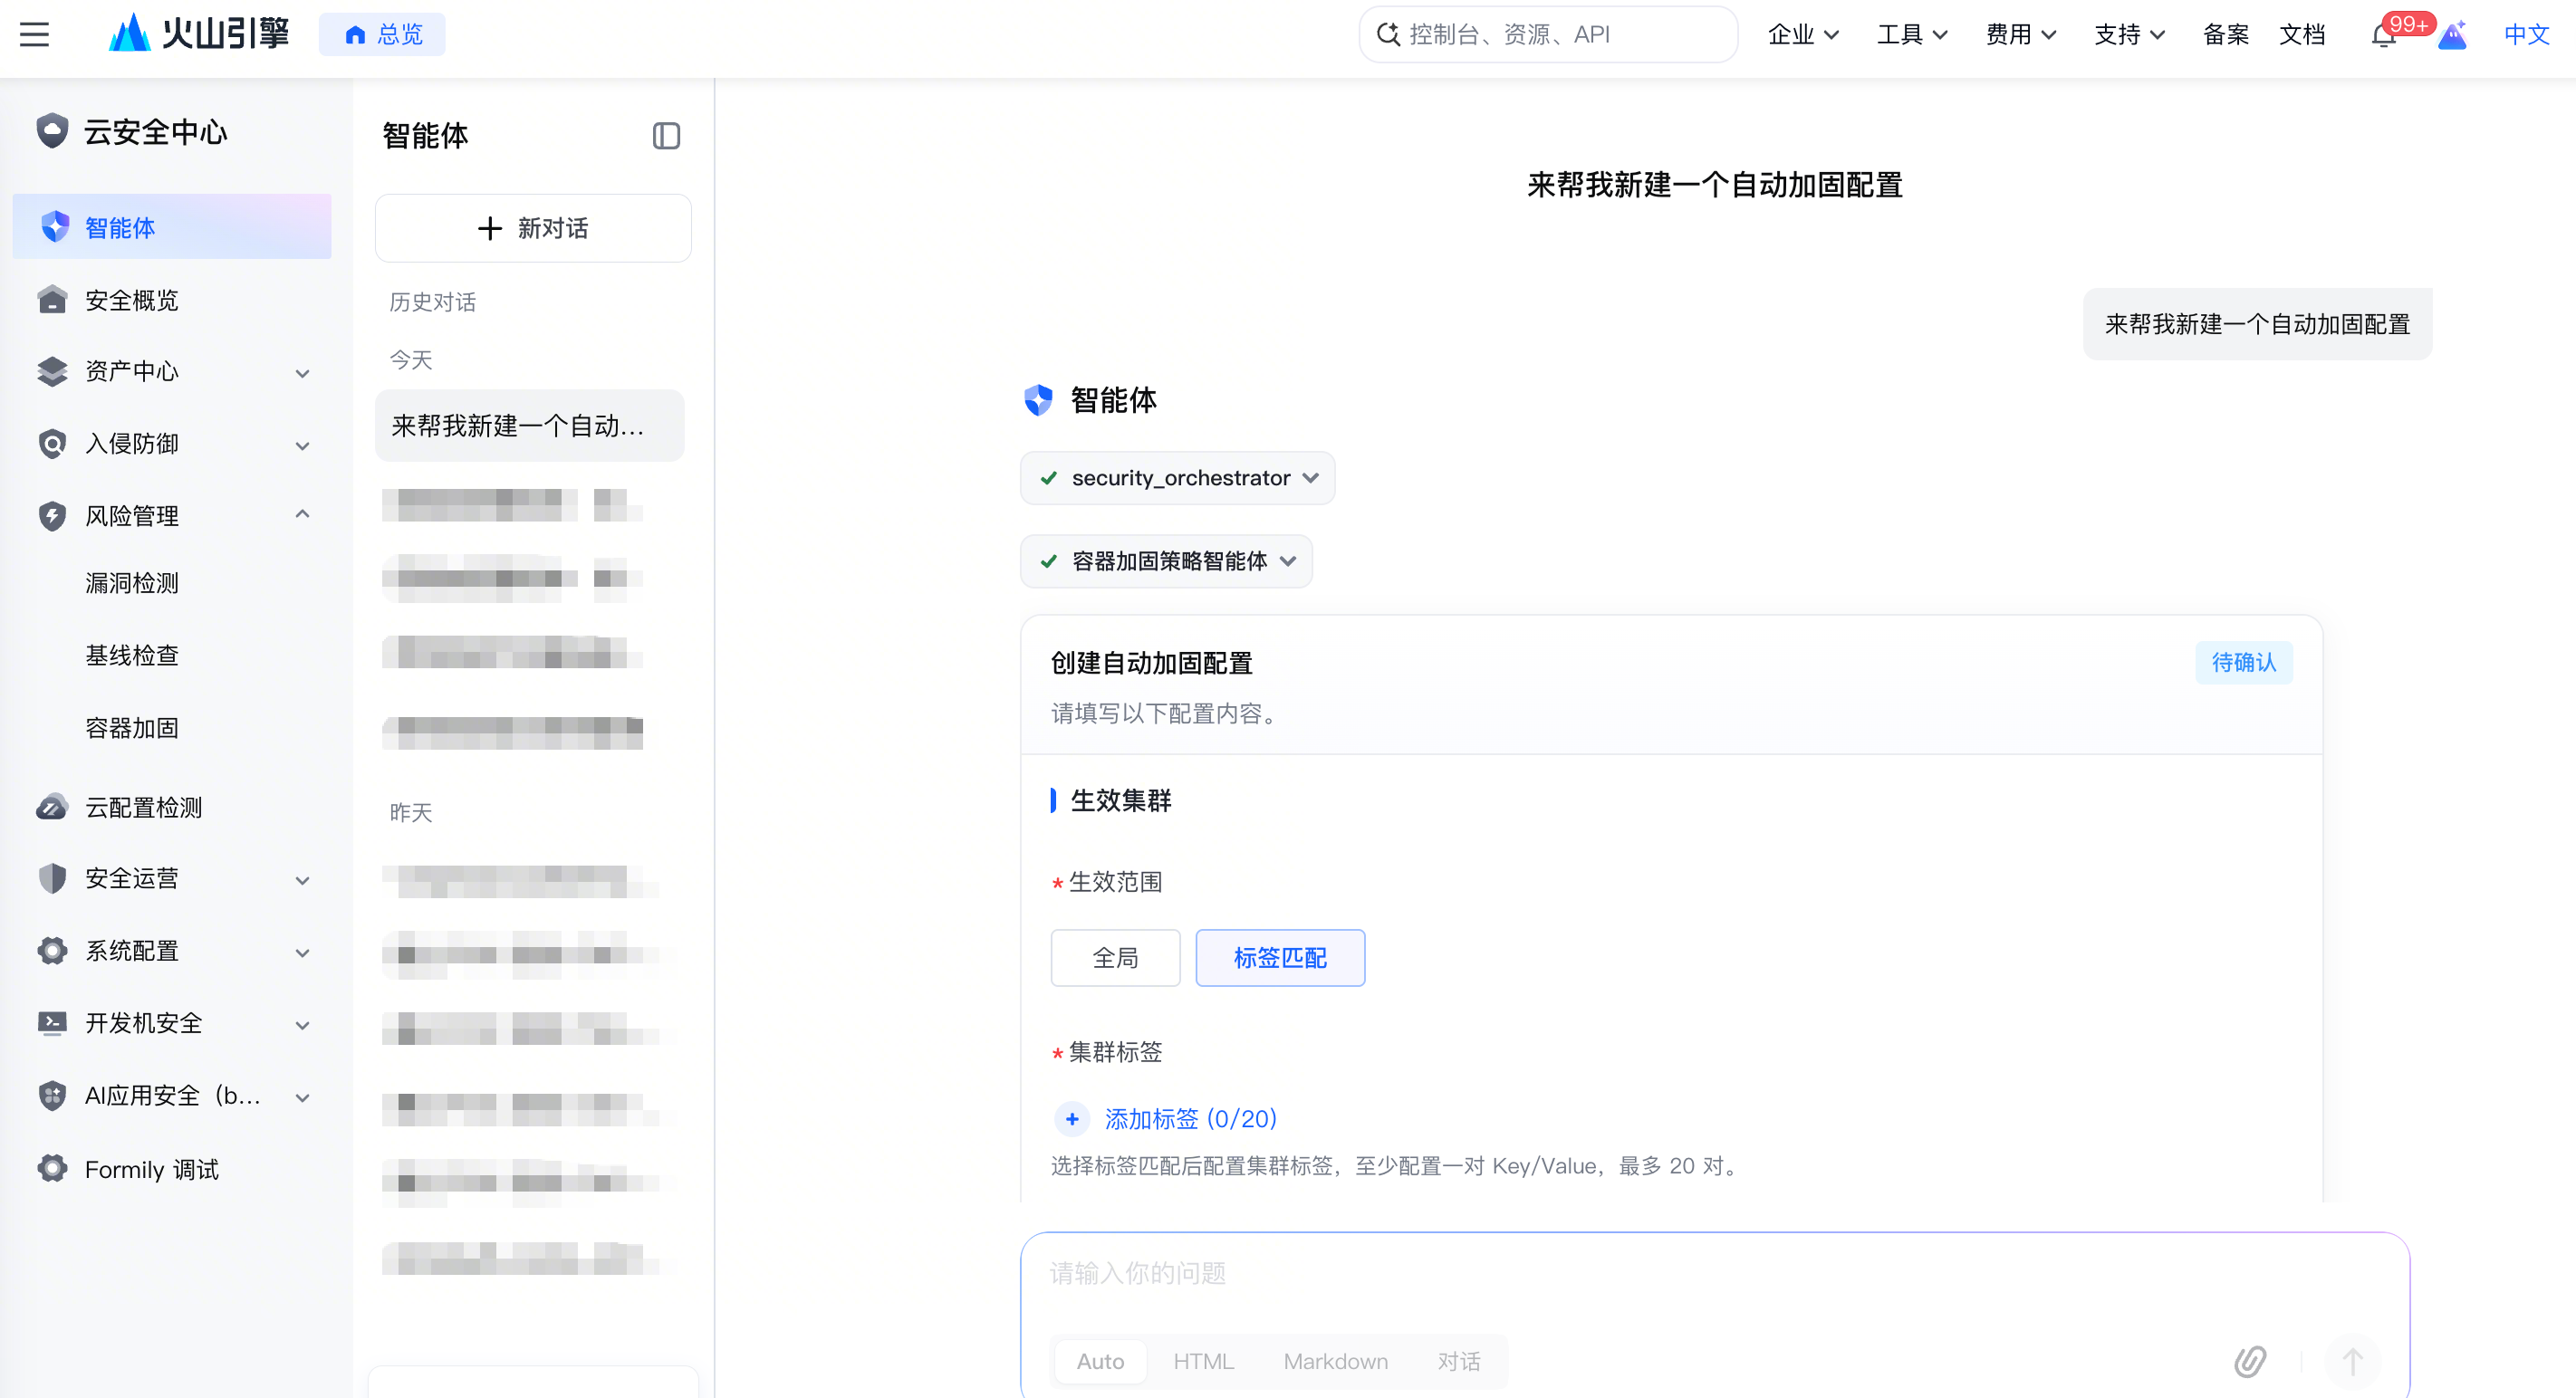
Task: Click the 开发机安全 terminal icon
Action: [x=52, y=1022]
